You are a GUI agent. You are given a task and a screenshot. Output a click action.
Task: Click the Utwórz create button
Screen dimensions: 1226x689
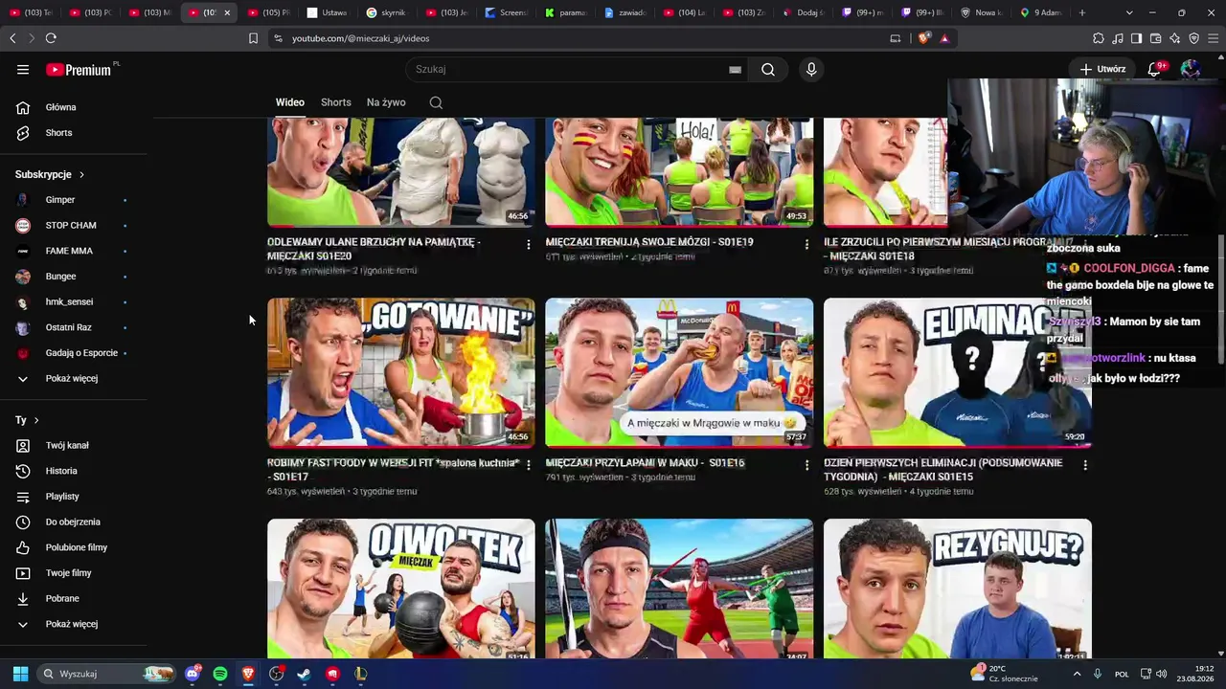[x=1102, y=69]
